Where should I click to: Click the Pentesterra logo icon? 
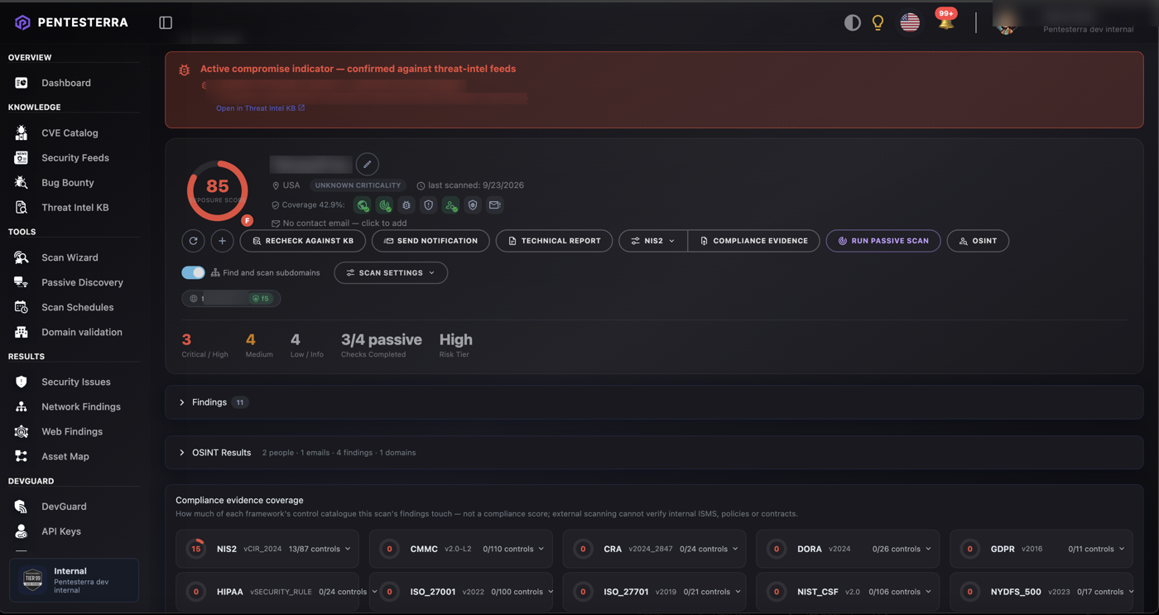coord(22,22)
